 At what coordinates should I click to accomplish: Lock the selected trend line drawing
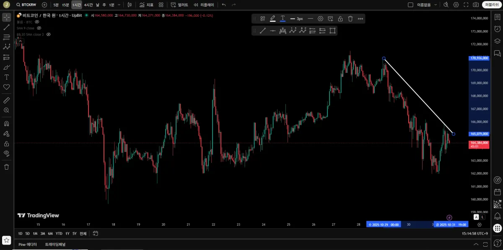click(340, 18)
